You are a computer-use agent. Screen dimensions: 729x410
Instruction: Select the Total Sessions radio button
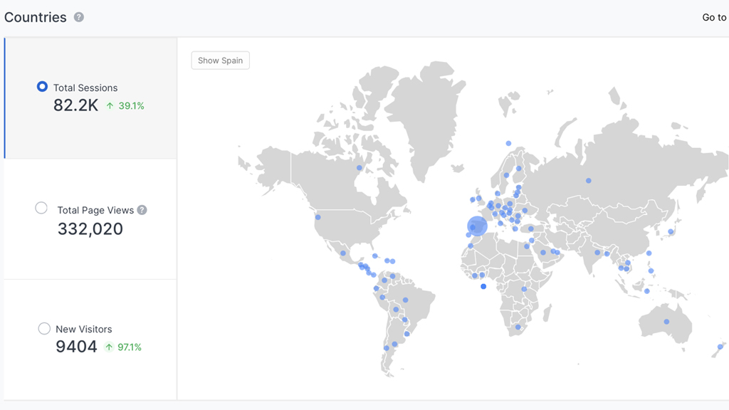pyautogui.click(x=42, y=87)
